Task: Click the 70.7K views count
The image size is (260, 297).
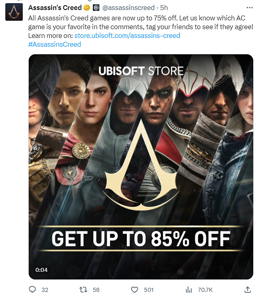Action: click(x=205, y=290)
